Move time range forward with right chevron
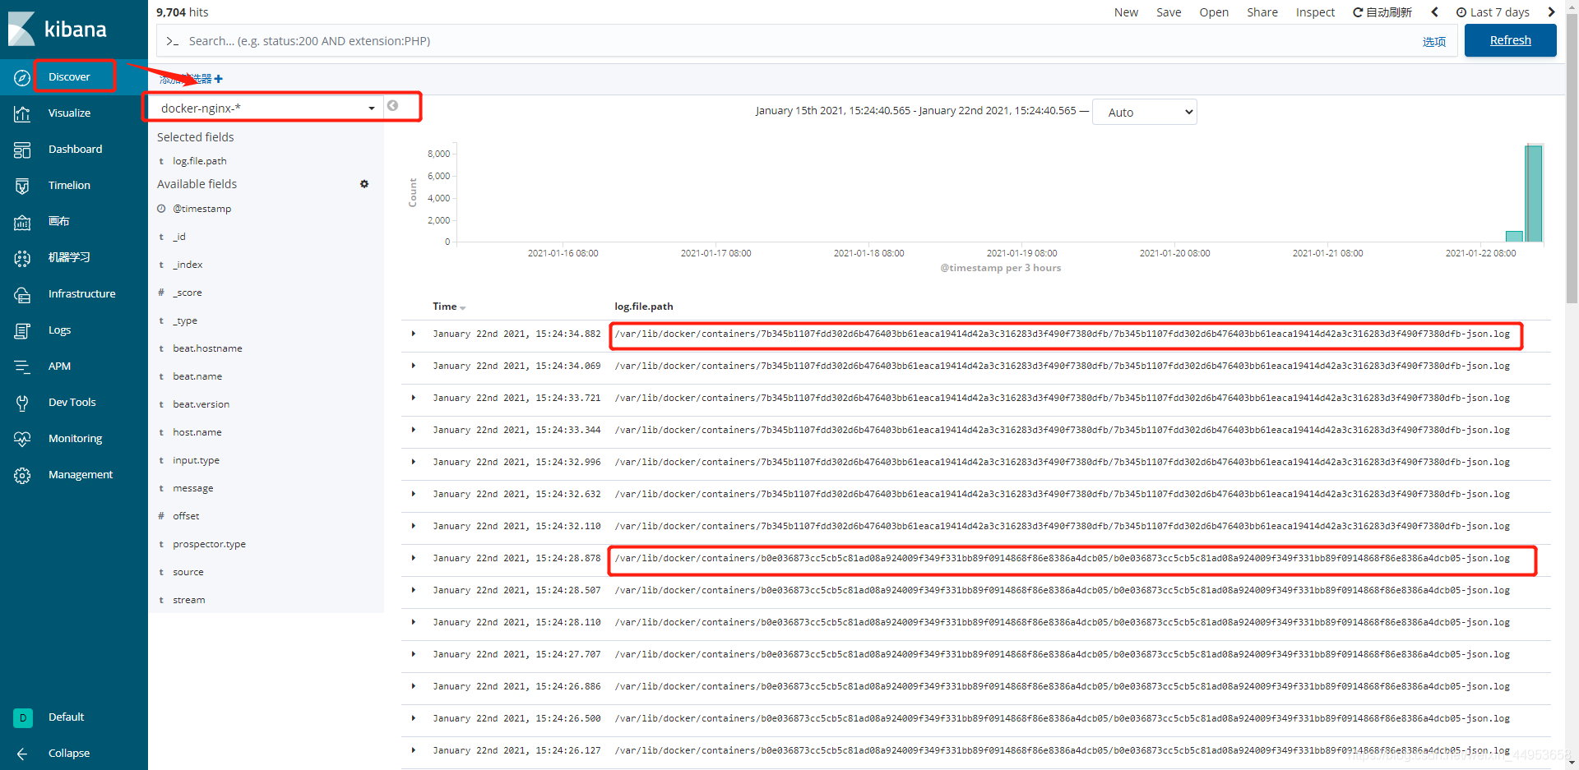1579x770 pixels. pyautogui.click(x=1552, y=12)
